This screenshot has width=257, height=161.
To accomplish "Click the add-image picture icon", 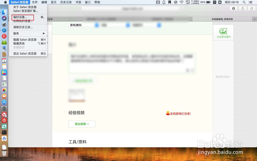I will coord(223,31).
